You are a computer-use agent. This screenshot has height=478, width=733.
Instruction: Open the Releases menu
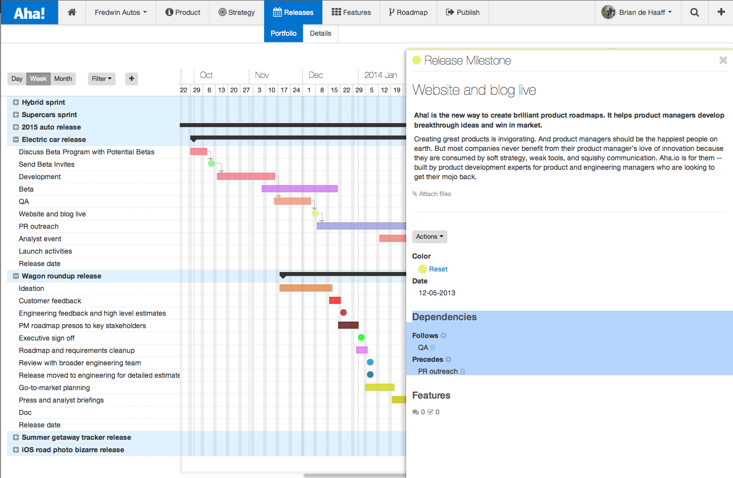point(293,12)
